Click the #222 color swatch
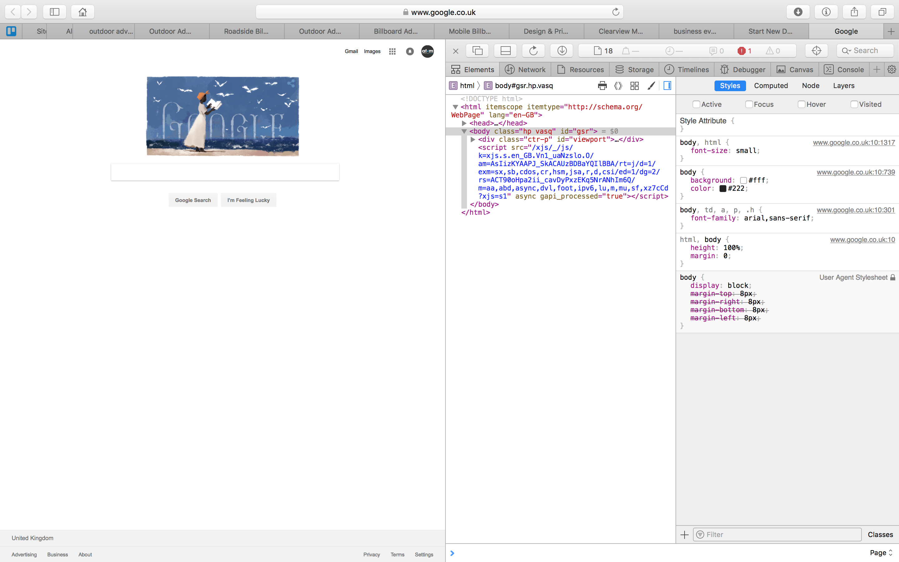The height and width of the screenshot is (562, 899). click(723, 189)
